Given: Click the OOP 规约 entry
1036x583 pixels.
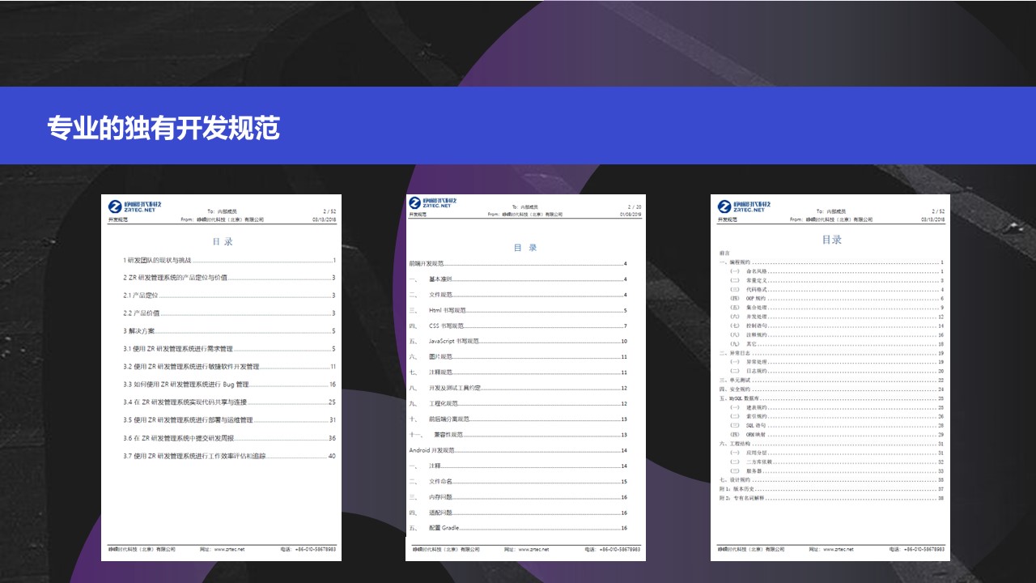Looking at the screenshot, I should coord(837,299).
